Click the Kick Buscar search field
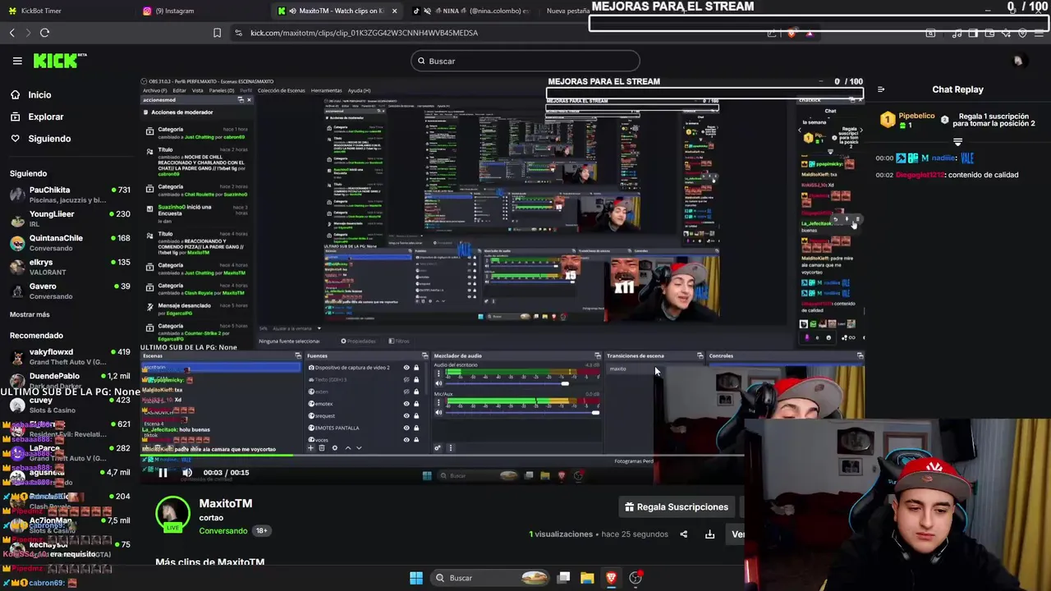The height and width of the screenshot is (591, 1051). point(525,61)
